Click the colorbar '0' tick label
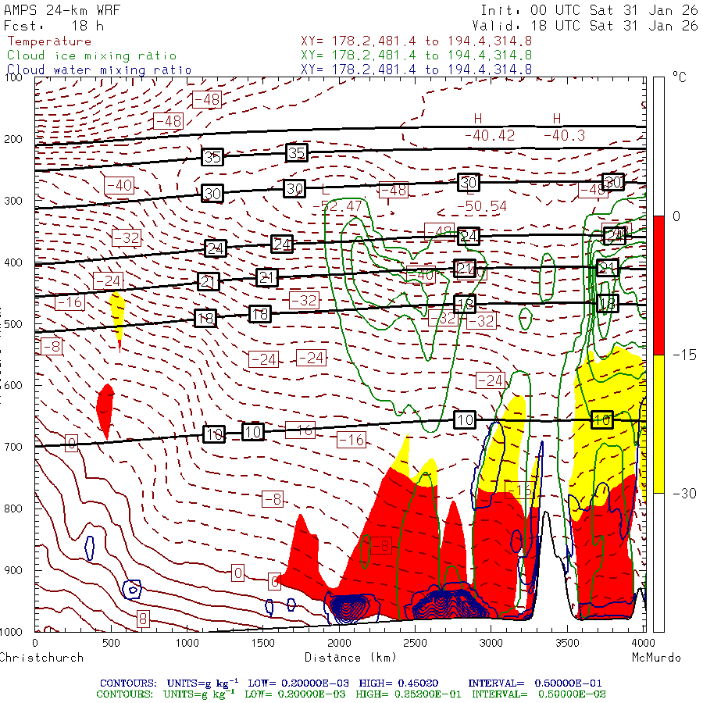This screenshot has width=703, height=703. click(676, 216)
